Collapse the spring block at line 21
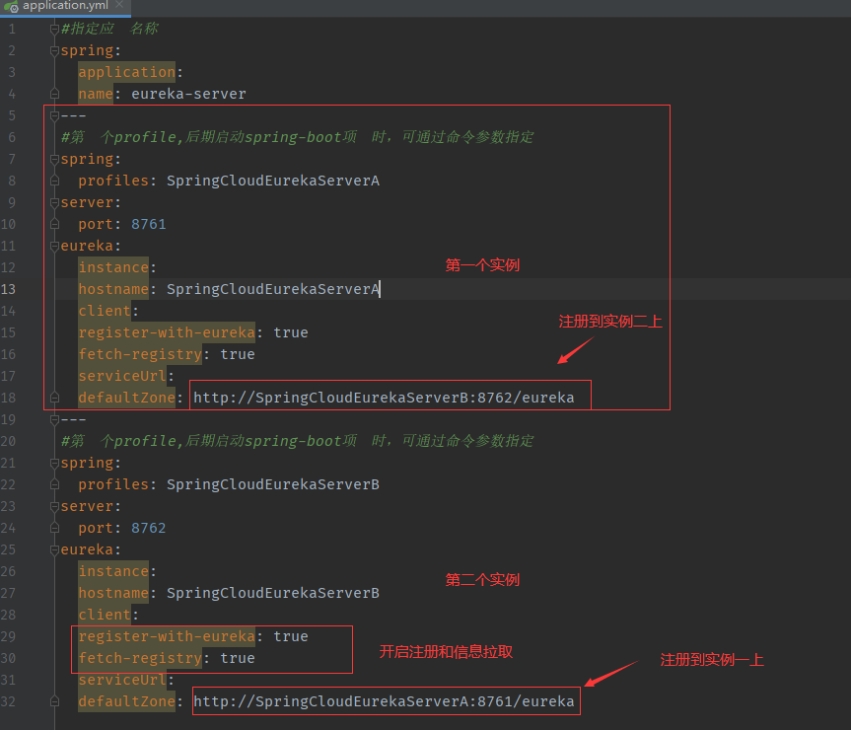Screen dimensions: 851x730 point(54,463)
